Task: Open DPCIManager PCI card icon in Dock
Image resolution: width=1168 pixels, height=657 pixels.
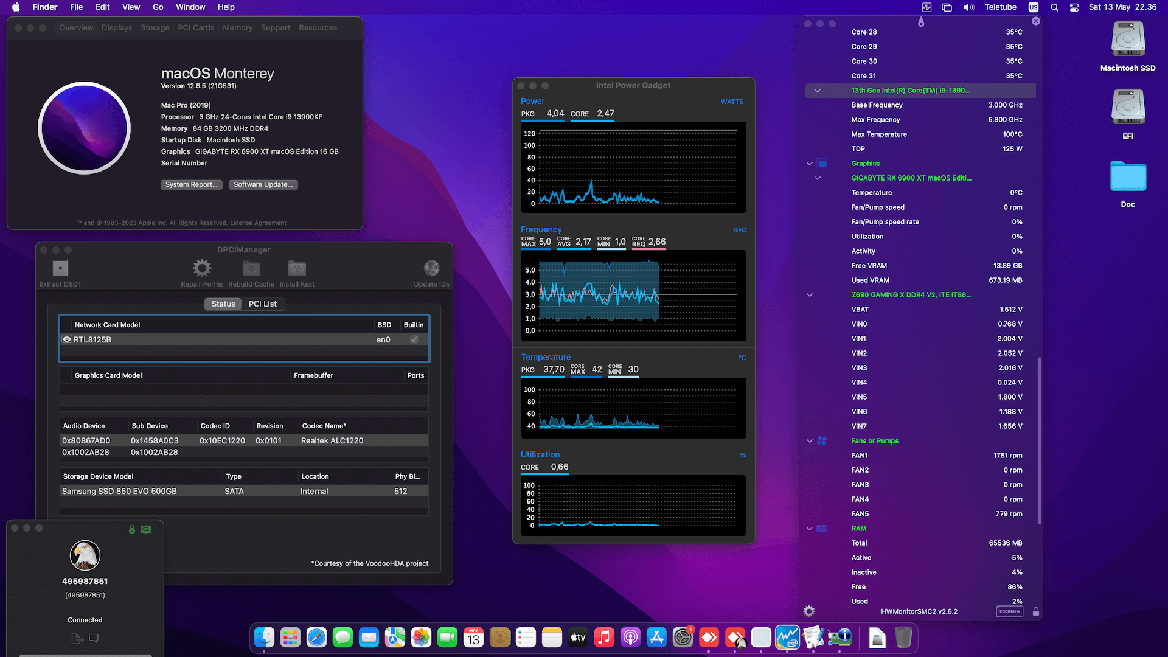Action: point(839,638)
